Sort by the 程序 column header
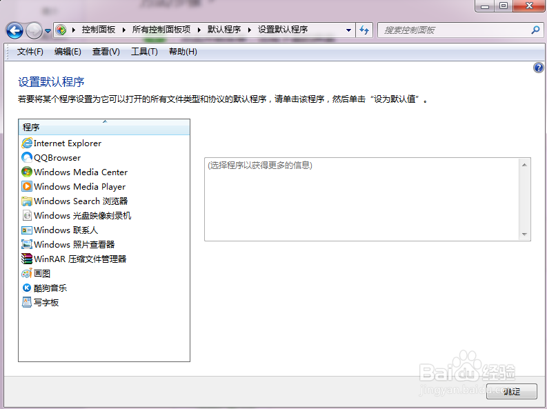This screenshot has width=547, height=409. 104,128
